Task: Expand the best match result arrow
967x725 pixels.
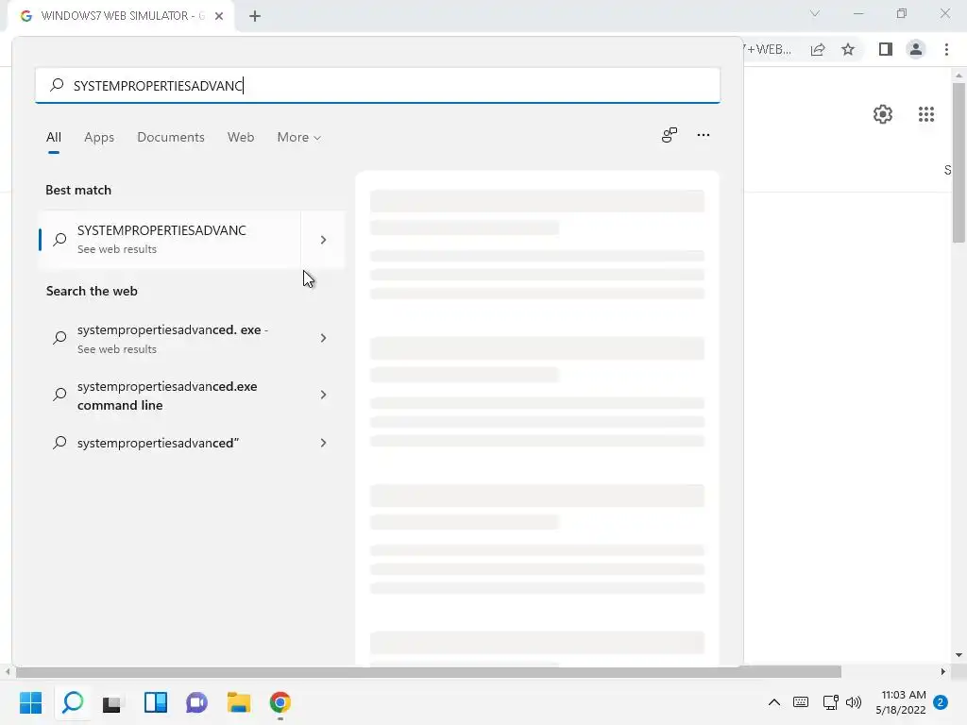Action: pyautogui.click(x=323, y=239)
